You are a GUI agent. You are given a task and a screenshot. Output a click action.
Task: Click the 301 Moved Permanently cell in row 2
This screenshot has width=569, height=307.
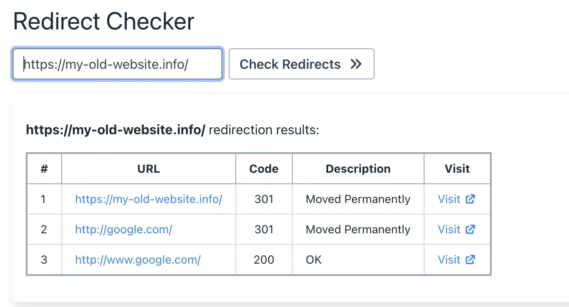(358, 229)
